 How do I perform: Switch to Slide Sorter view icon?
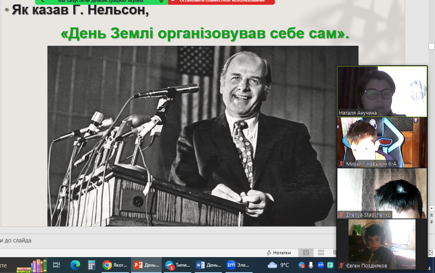[321, 252]
